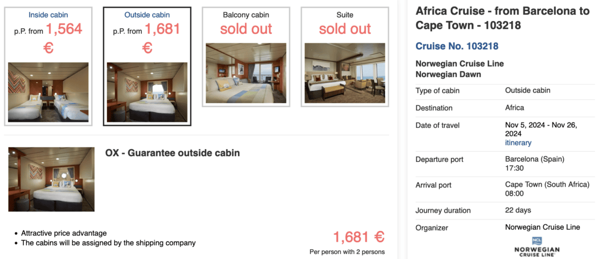Click the Africa Cruise title heading
Viewport: 598px width, 259px height.
pyautogui.click(x=502, y=18)
